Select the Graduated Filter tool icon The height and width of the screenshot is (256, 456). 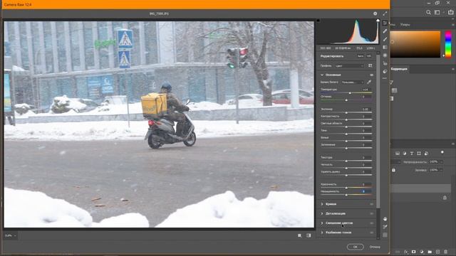(x=385, y=47)
